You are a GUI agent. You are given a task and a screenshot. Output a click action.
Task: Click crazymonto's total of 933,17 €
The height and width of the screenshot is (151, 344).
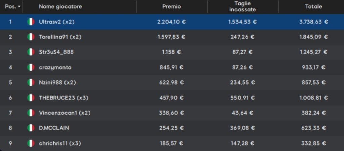[x=313, y=67]
